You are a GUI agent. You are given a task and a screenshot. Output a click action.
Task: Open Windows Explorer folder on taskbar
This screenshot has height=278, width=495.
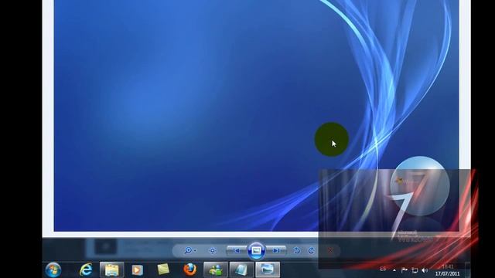(111, 270)
